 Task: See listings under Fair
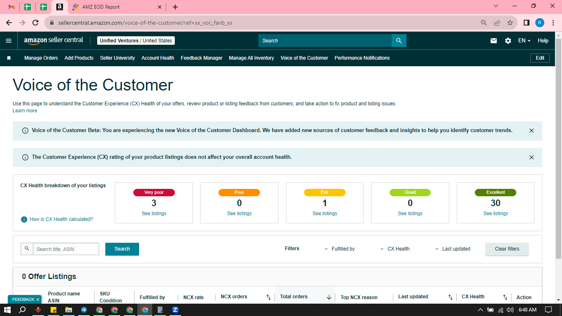click(x=325, y=214)
